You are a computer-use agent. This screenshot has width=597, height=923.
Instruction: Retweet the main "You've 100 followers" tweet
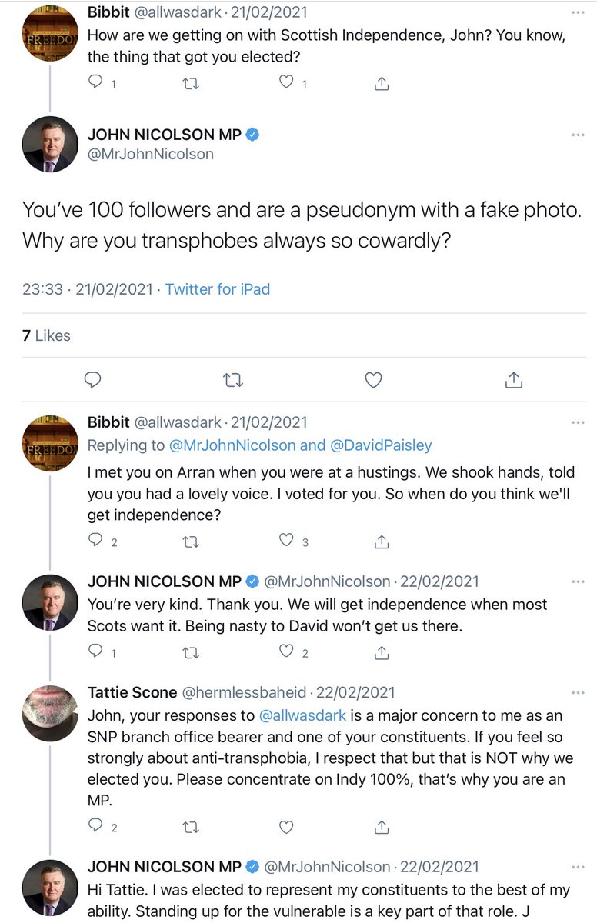click(232, 379)
